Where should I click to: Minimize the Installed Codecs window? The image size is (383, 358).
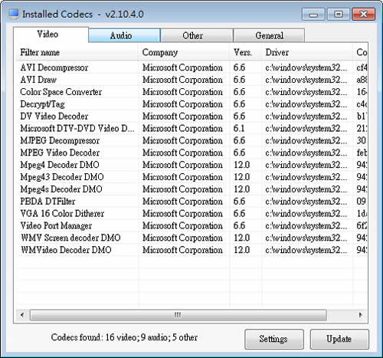pyautogui.click(x=313, y=15)
